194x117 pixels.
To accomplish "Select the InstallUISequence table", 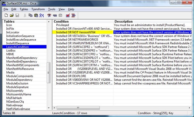I will pyautogui.click(x=18, y=43).
